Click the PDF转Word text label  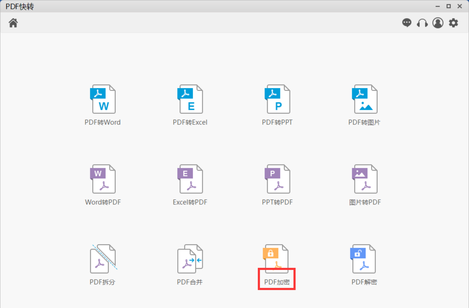(x=103, y=122)
